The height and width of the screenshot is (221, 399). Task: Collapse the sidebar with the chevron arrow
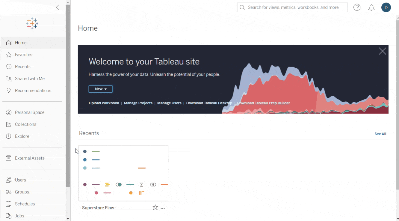pyautogui.click(x=58, y=7)
